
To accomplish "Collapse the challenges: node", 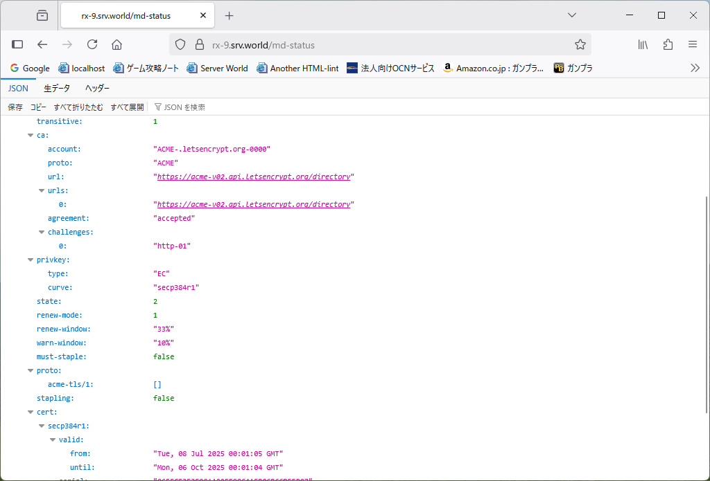I will (x=41, y=233).
